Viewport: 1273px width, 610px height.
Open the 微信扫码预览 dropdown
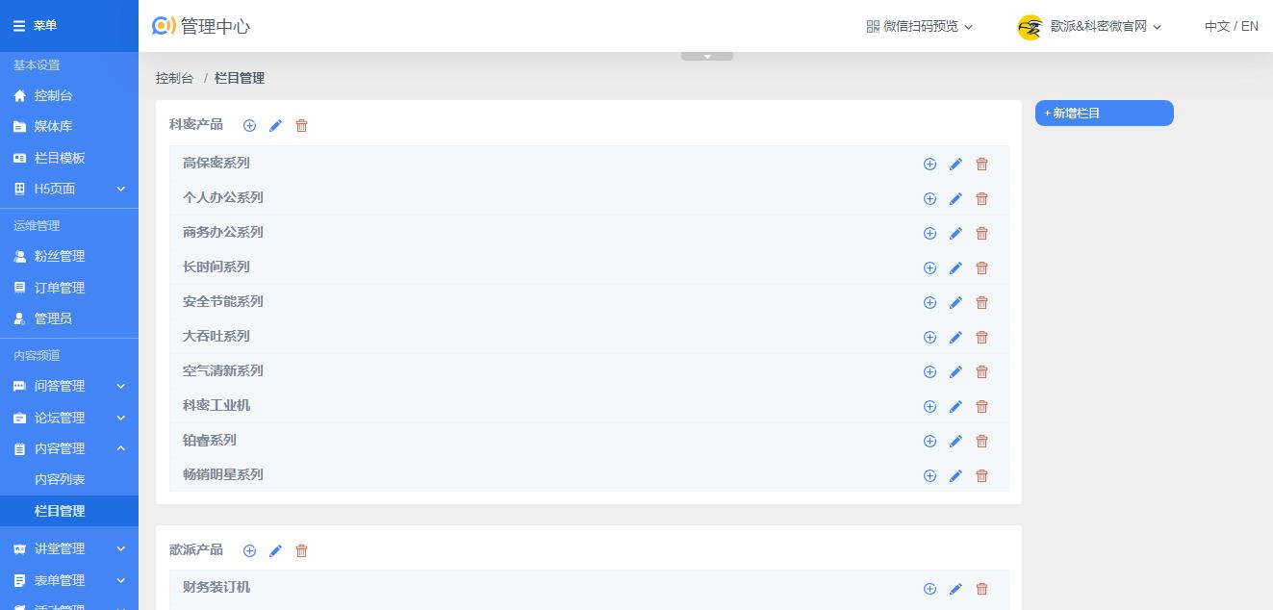[x=920, y=27]
